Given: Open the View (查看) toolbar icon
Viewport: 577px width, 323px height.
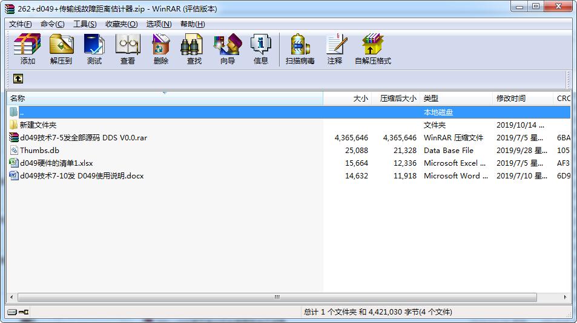Looking at the screenshot, I should click(x=128, y=49).
